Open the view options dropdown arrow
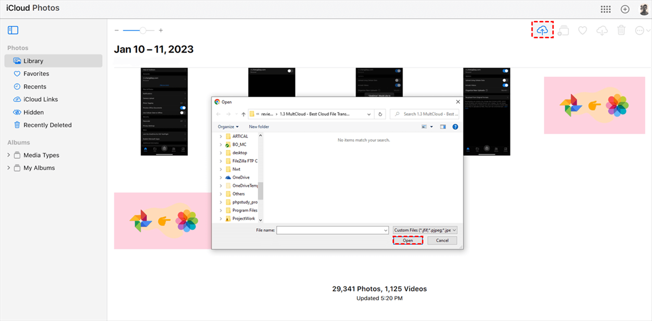652x321 pixels. (432, 127)
